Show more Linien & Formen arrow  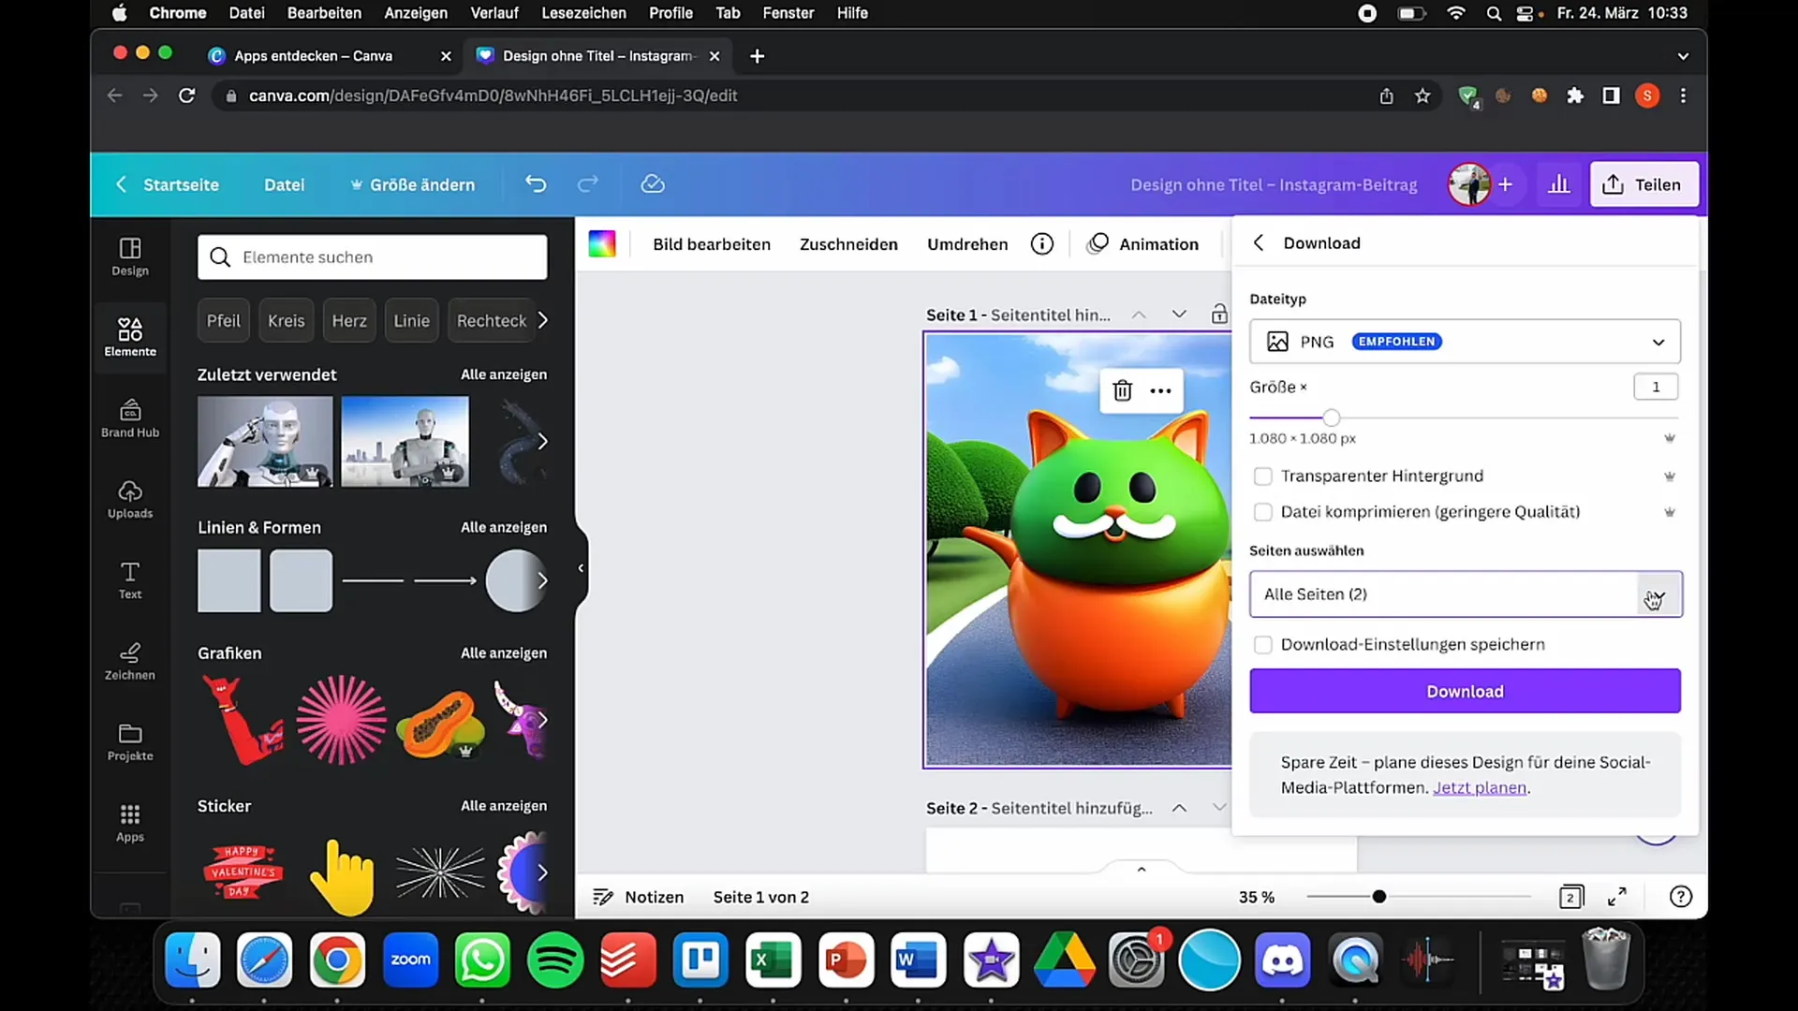click(542, 580)
